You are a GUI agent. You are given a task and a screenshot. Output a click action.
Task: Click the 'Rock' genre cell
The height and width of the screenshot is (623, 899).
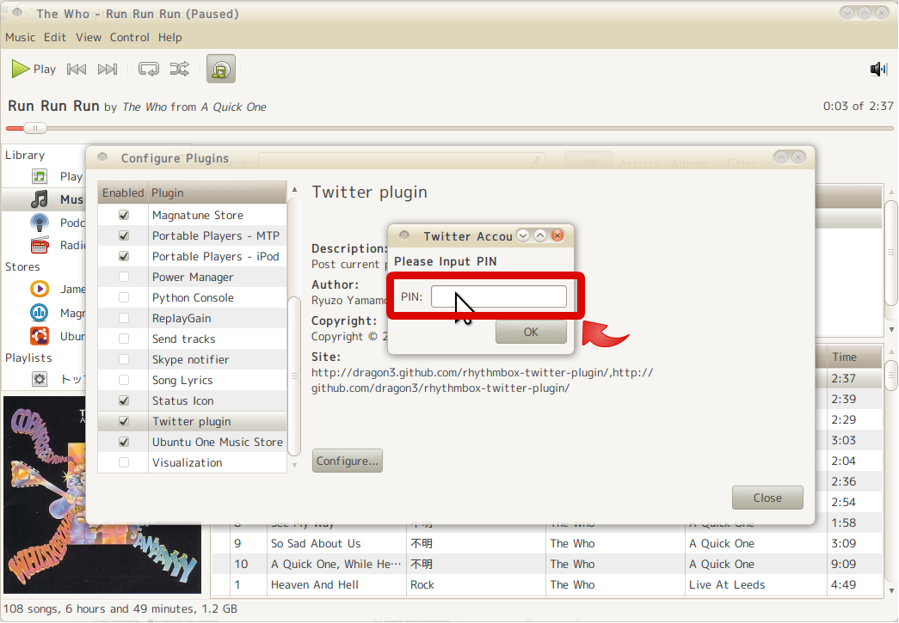(422, 584)
